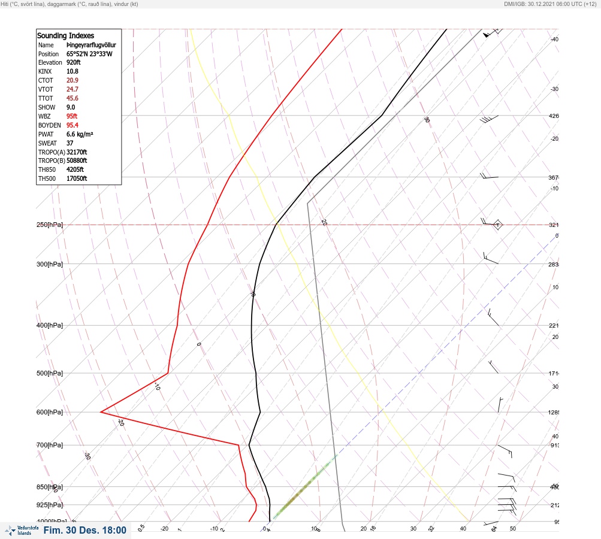
Task: Click the '600[hPa]' pressure label
Action: tap(50, 412)
